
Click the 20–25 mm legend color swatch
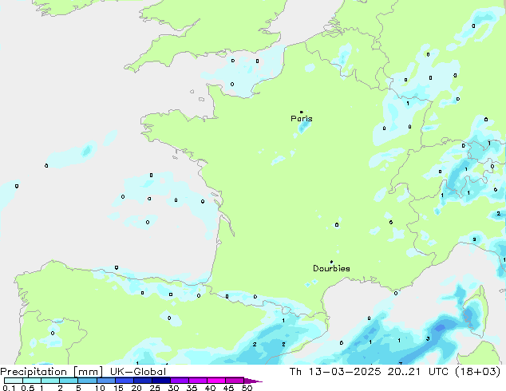142,381
